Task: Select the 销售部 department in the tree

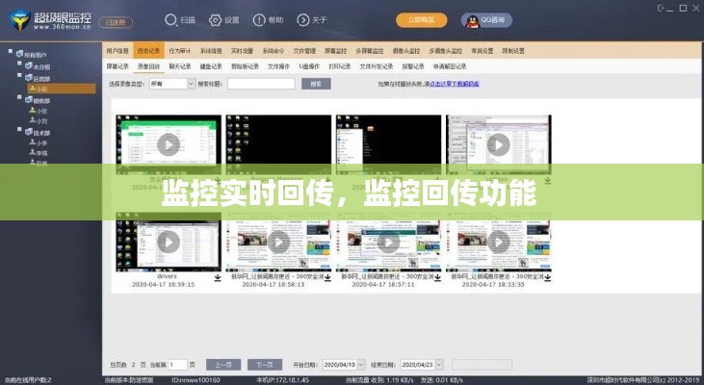Action: 41,98
